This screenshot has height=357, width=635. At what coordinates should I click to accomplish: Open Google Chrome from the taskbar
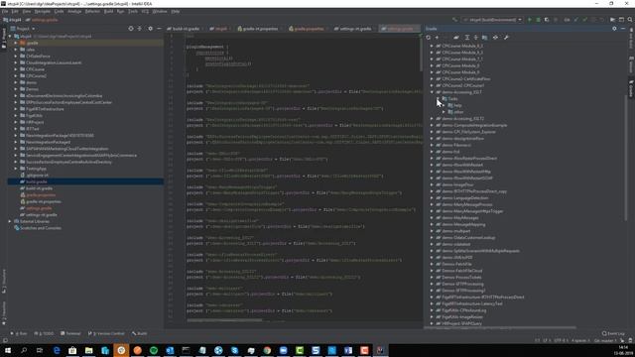click(x=267, y=350)
